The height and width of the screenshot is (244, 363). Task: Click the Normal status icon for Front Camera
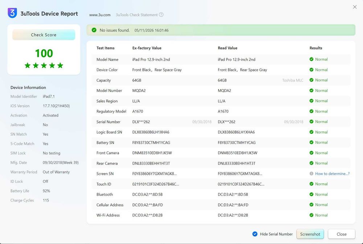pos(311,153)
